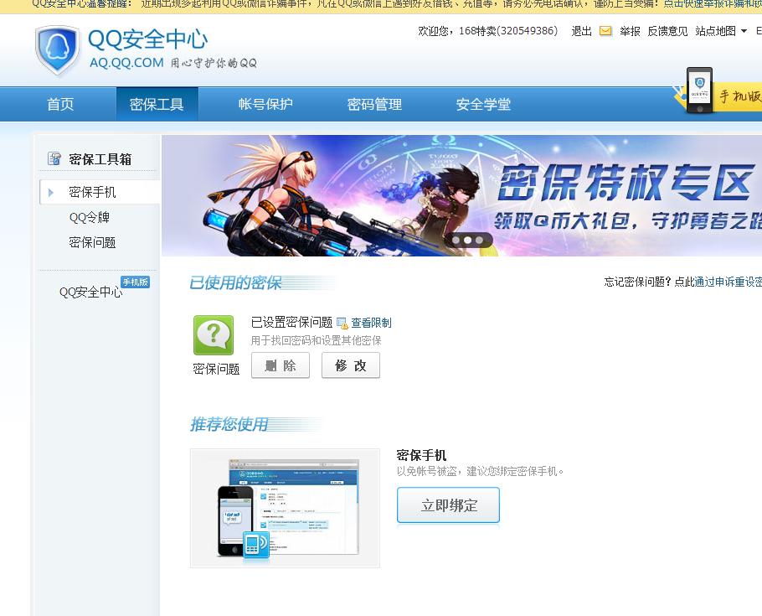Screen dimensions: 762x616
Task: Click the 举报 report link
Action: coord(630,31)
